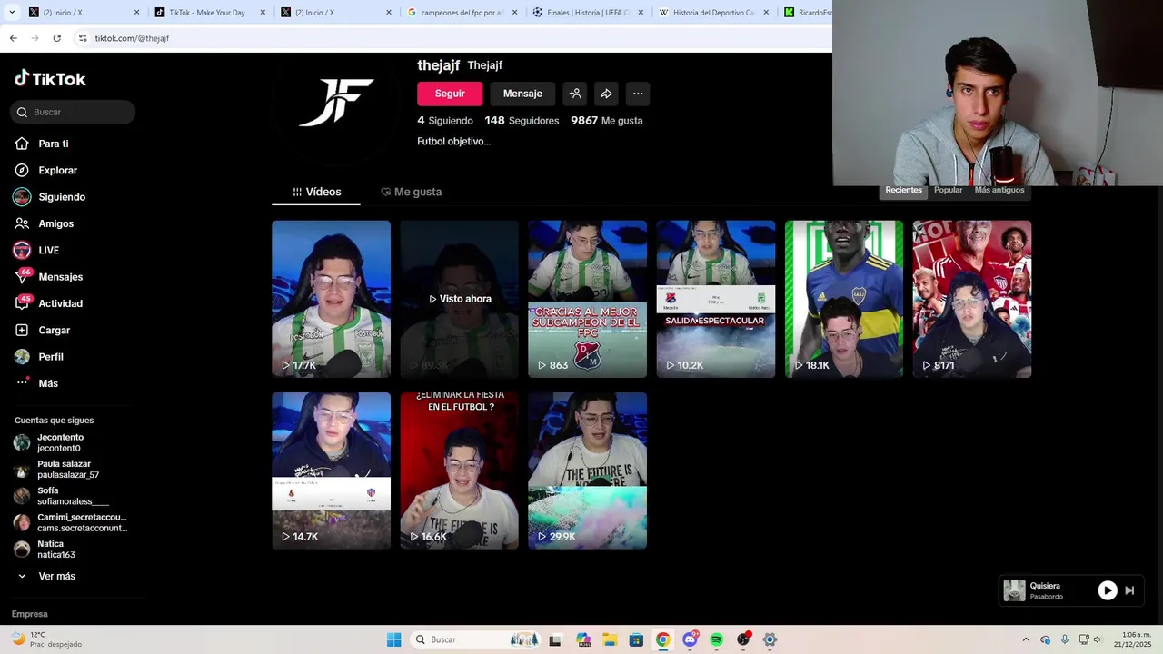Open the three-dot profile options
This screenshot has height=654, width=1163.
tap(638, 94)
